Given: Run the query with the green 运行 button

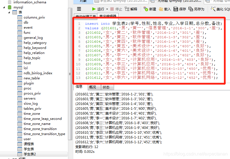Looking at the screenshot, I should click(98, 9).
